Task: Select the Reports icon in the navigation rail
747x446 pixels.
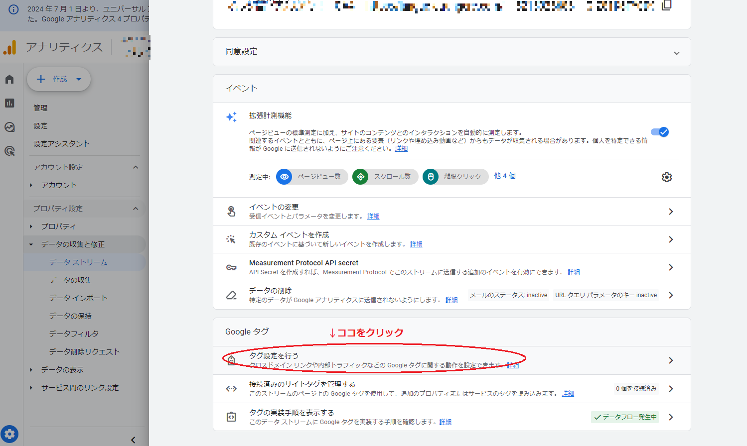Action: point(10,103)
